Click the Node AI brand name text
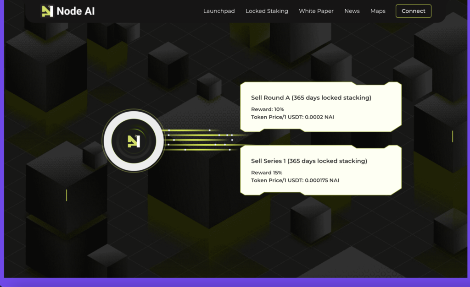The width and height of the screenshot is (470, 287). point(76,11)
